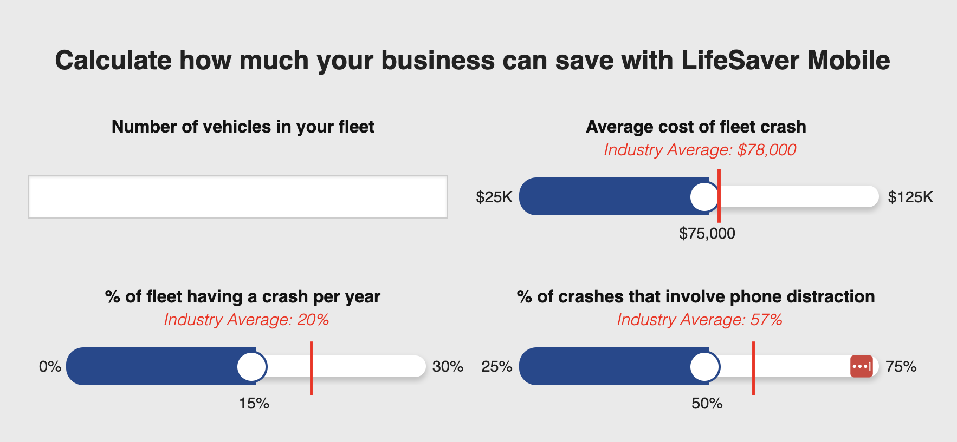Click the 30% maximum label
957x442 pixels.
coord(448,367)
